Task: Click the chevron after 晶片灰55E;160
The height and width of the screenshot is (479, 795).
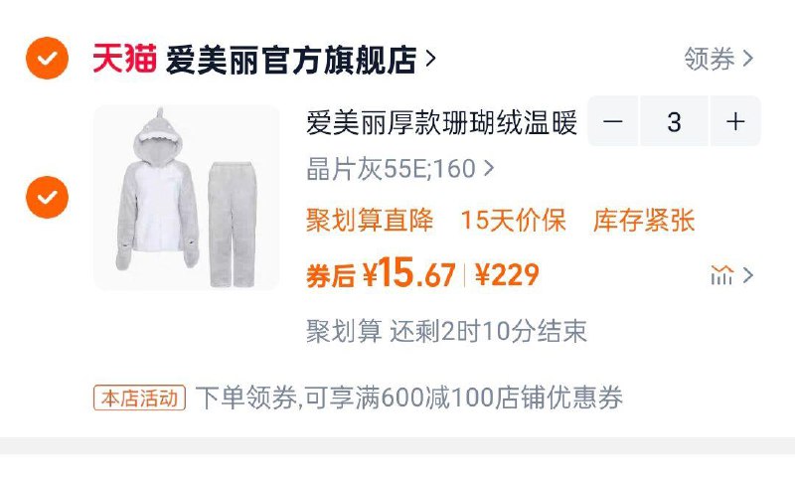Action: pos(488,168)
